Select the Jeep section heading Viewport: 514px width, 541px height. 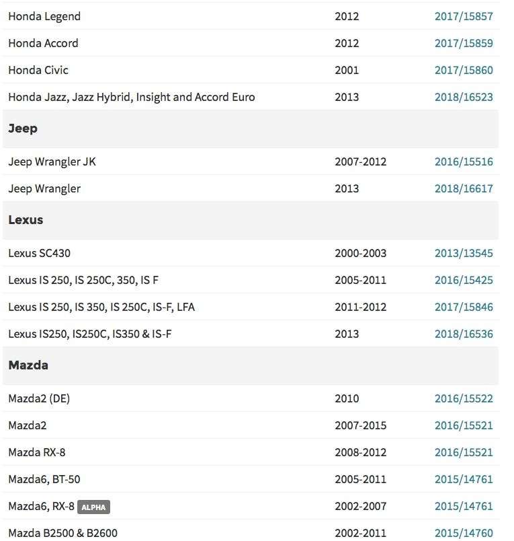(23, 129)
